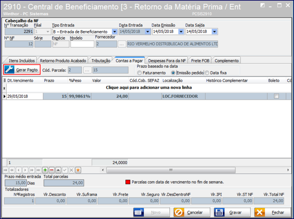The height and width of the screenshot is (219, 294).
Task: Click the Data Saída date field
Action: pos(198,32)
